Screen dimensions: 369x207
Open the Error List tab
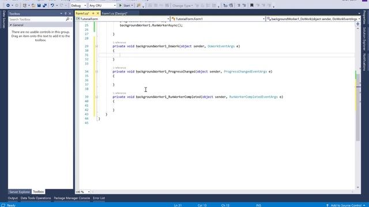[99, 198]
